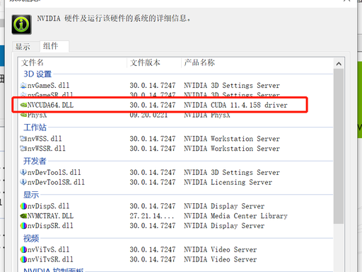Click the 3D 设置 group header
This screenshot has height=272, width=362.
pos(37,74)
